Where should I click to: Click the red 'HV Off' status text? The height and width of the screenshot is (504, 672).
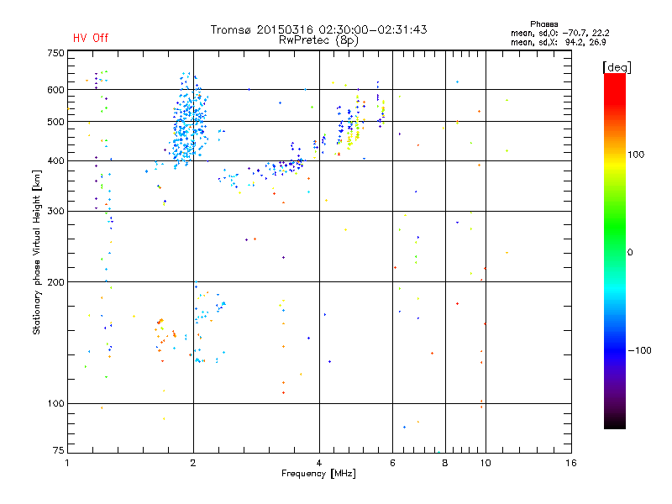click(91, 38)
